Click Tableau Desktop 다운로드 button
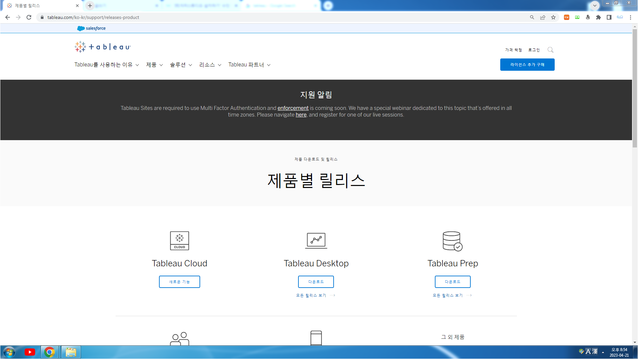Image resolution: width=638 pixels, height=359 pixels. coord(316,282)
